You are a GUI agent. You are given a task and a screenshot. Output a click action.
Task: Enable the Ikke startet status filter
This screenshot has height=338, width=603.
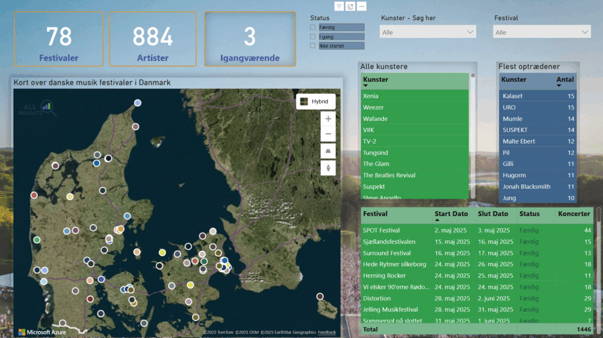coord(313,46)
